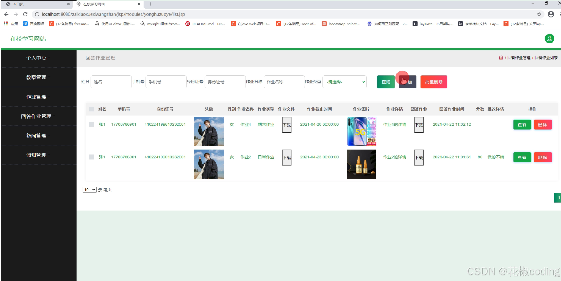Click the 5G phone 作业图片 thumbnail
The height and width of the screenshot is (281, 561).
point(362,132)
